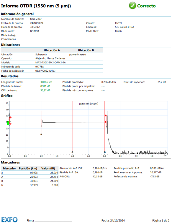Click the 1550 nm graph title
This screenshot has height=223, width=172.
[89, 104]
